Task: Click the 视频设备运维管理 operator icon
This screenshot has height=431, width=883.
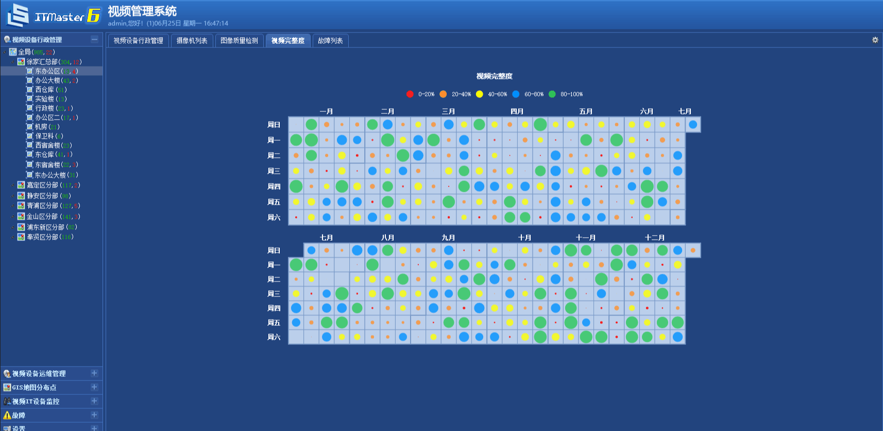Action: pyautogui.click(x=7, y=373)
